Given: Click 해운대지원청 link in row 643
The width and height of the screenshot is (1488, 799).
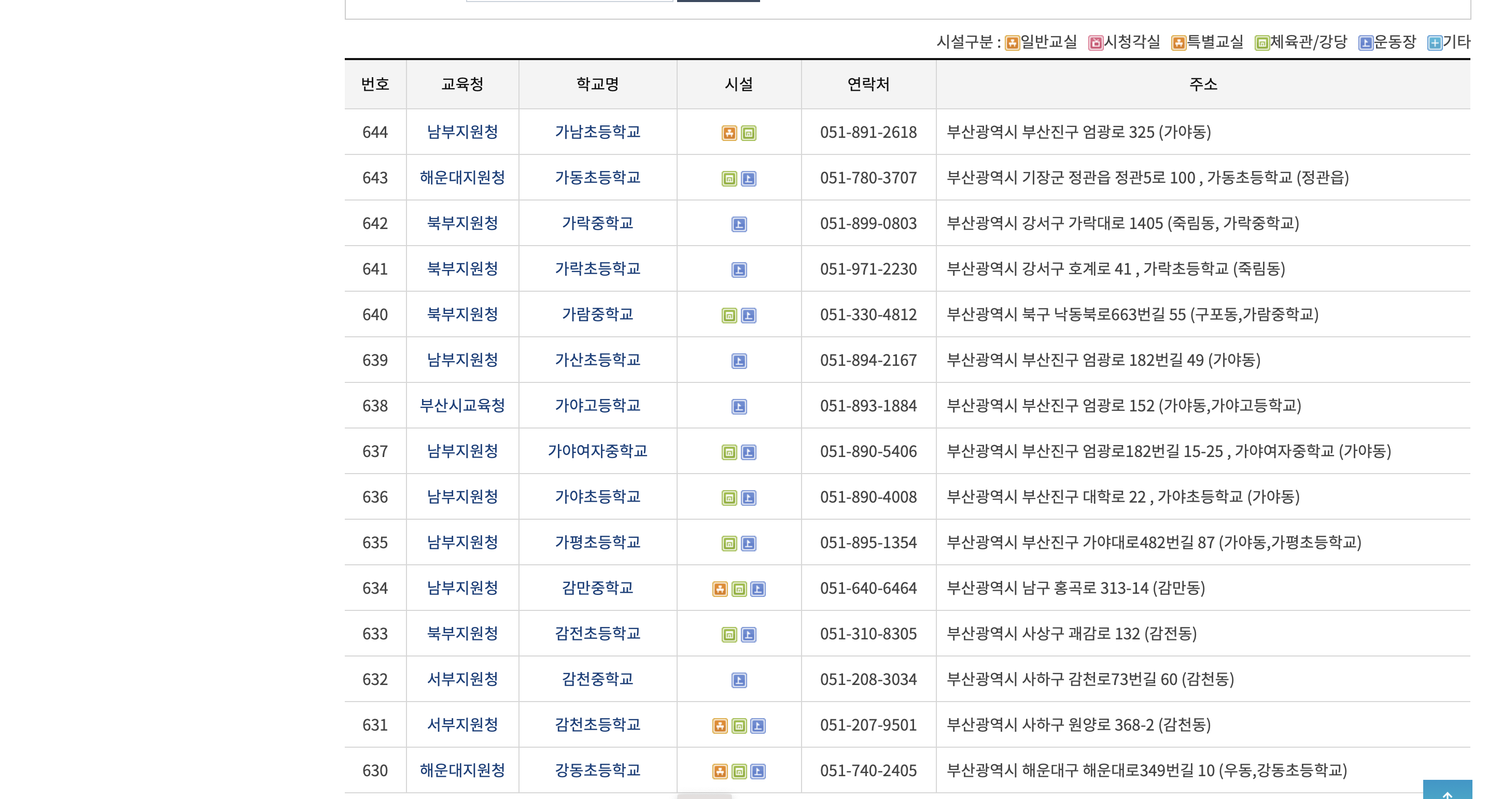Looking at the screenshot, I should (x=462, y=178).
